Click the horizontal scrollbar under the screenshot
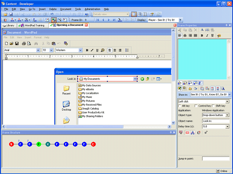The image size is (233, 174). tap(64, 127)
